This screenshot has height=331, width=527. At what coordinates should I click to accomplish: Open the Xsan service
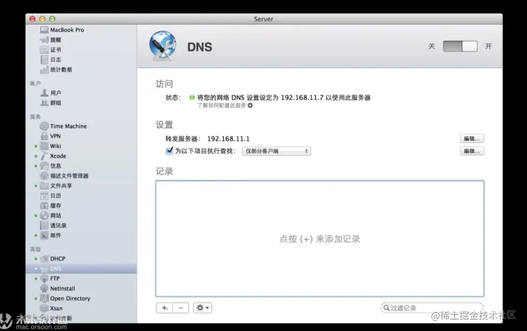(x=51, y=308)
